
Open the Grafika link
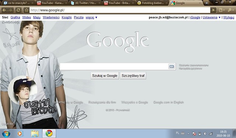[15, 17]
